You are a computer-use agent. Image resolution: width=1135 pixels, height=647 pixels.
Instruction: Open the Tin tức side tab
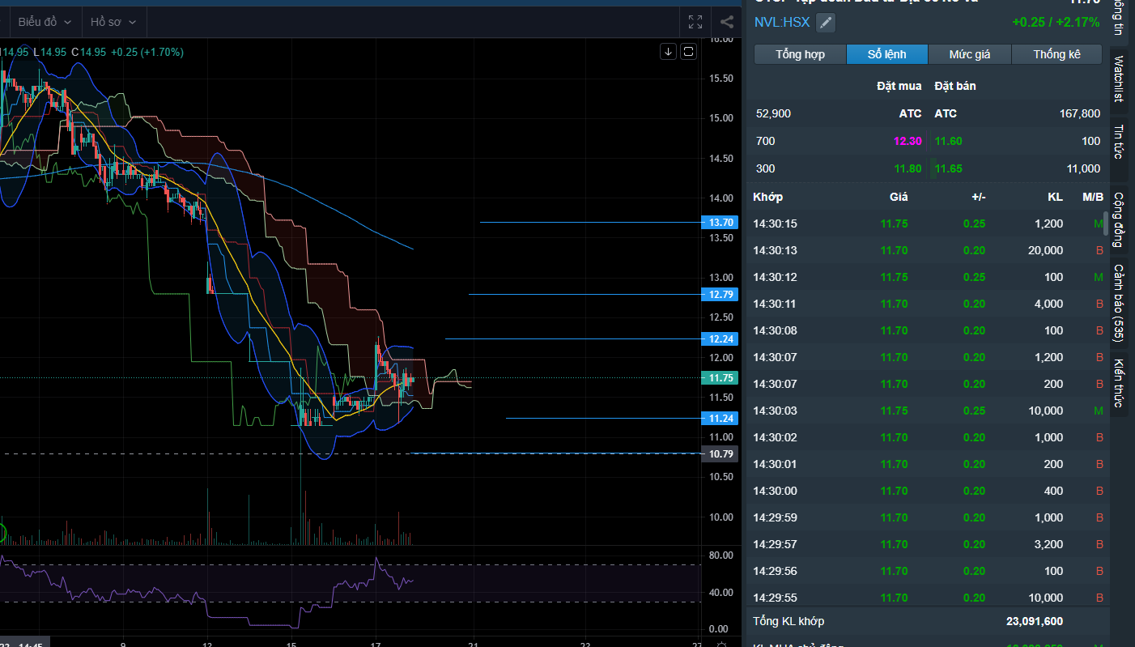click(x=1119, y=142)
